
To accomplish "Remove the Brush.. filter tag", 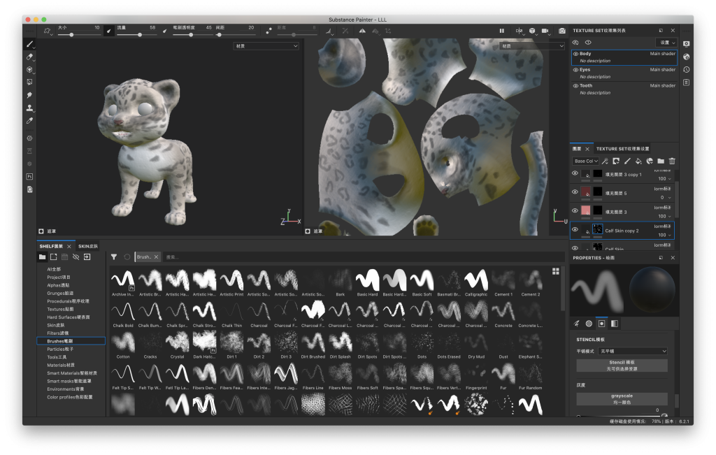I will [x=156, y=257].
